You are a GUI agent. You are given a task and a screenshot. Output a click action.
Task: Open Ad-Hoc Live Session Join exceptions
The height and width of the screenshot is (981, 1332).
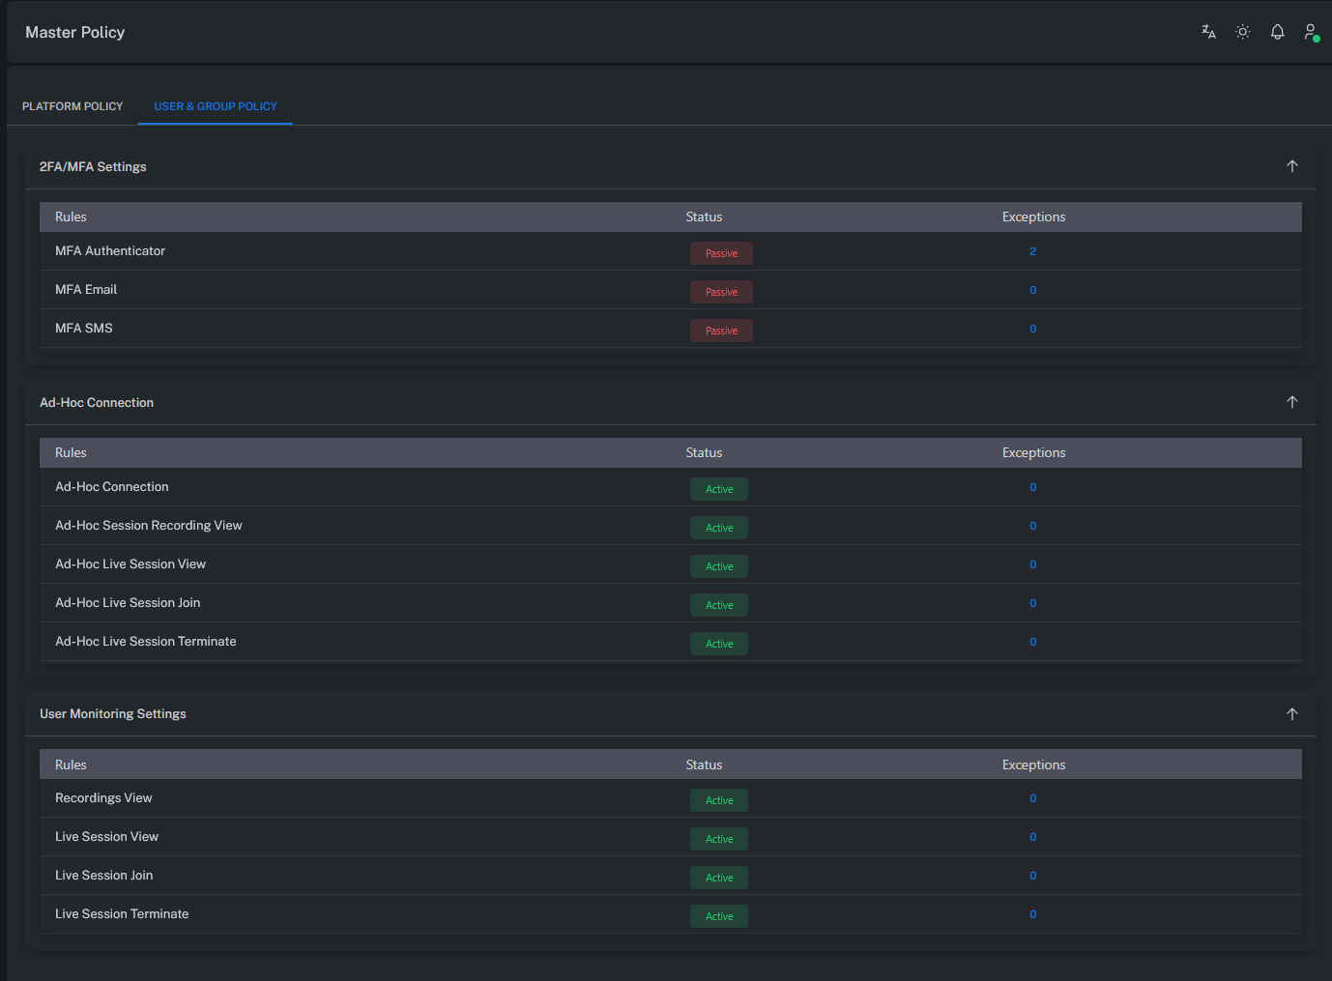click(x=1032, y=603)
